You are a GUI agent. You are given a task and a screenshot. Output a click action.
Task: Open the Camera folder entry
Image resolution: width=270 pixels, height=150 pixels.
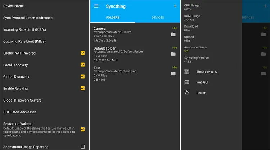point(135,34)
